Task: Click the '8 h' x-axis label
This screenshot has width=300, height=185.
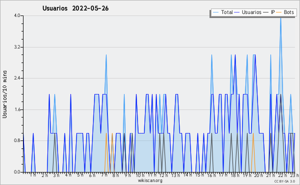Action: point(115,175)
